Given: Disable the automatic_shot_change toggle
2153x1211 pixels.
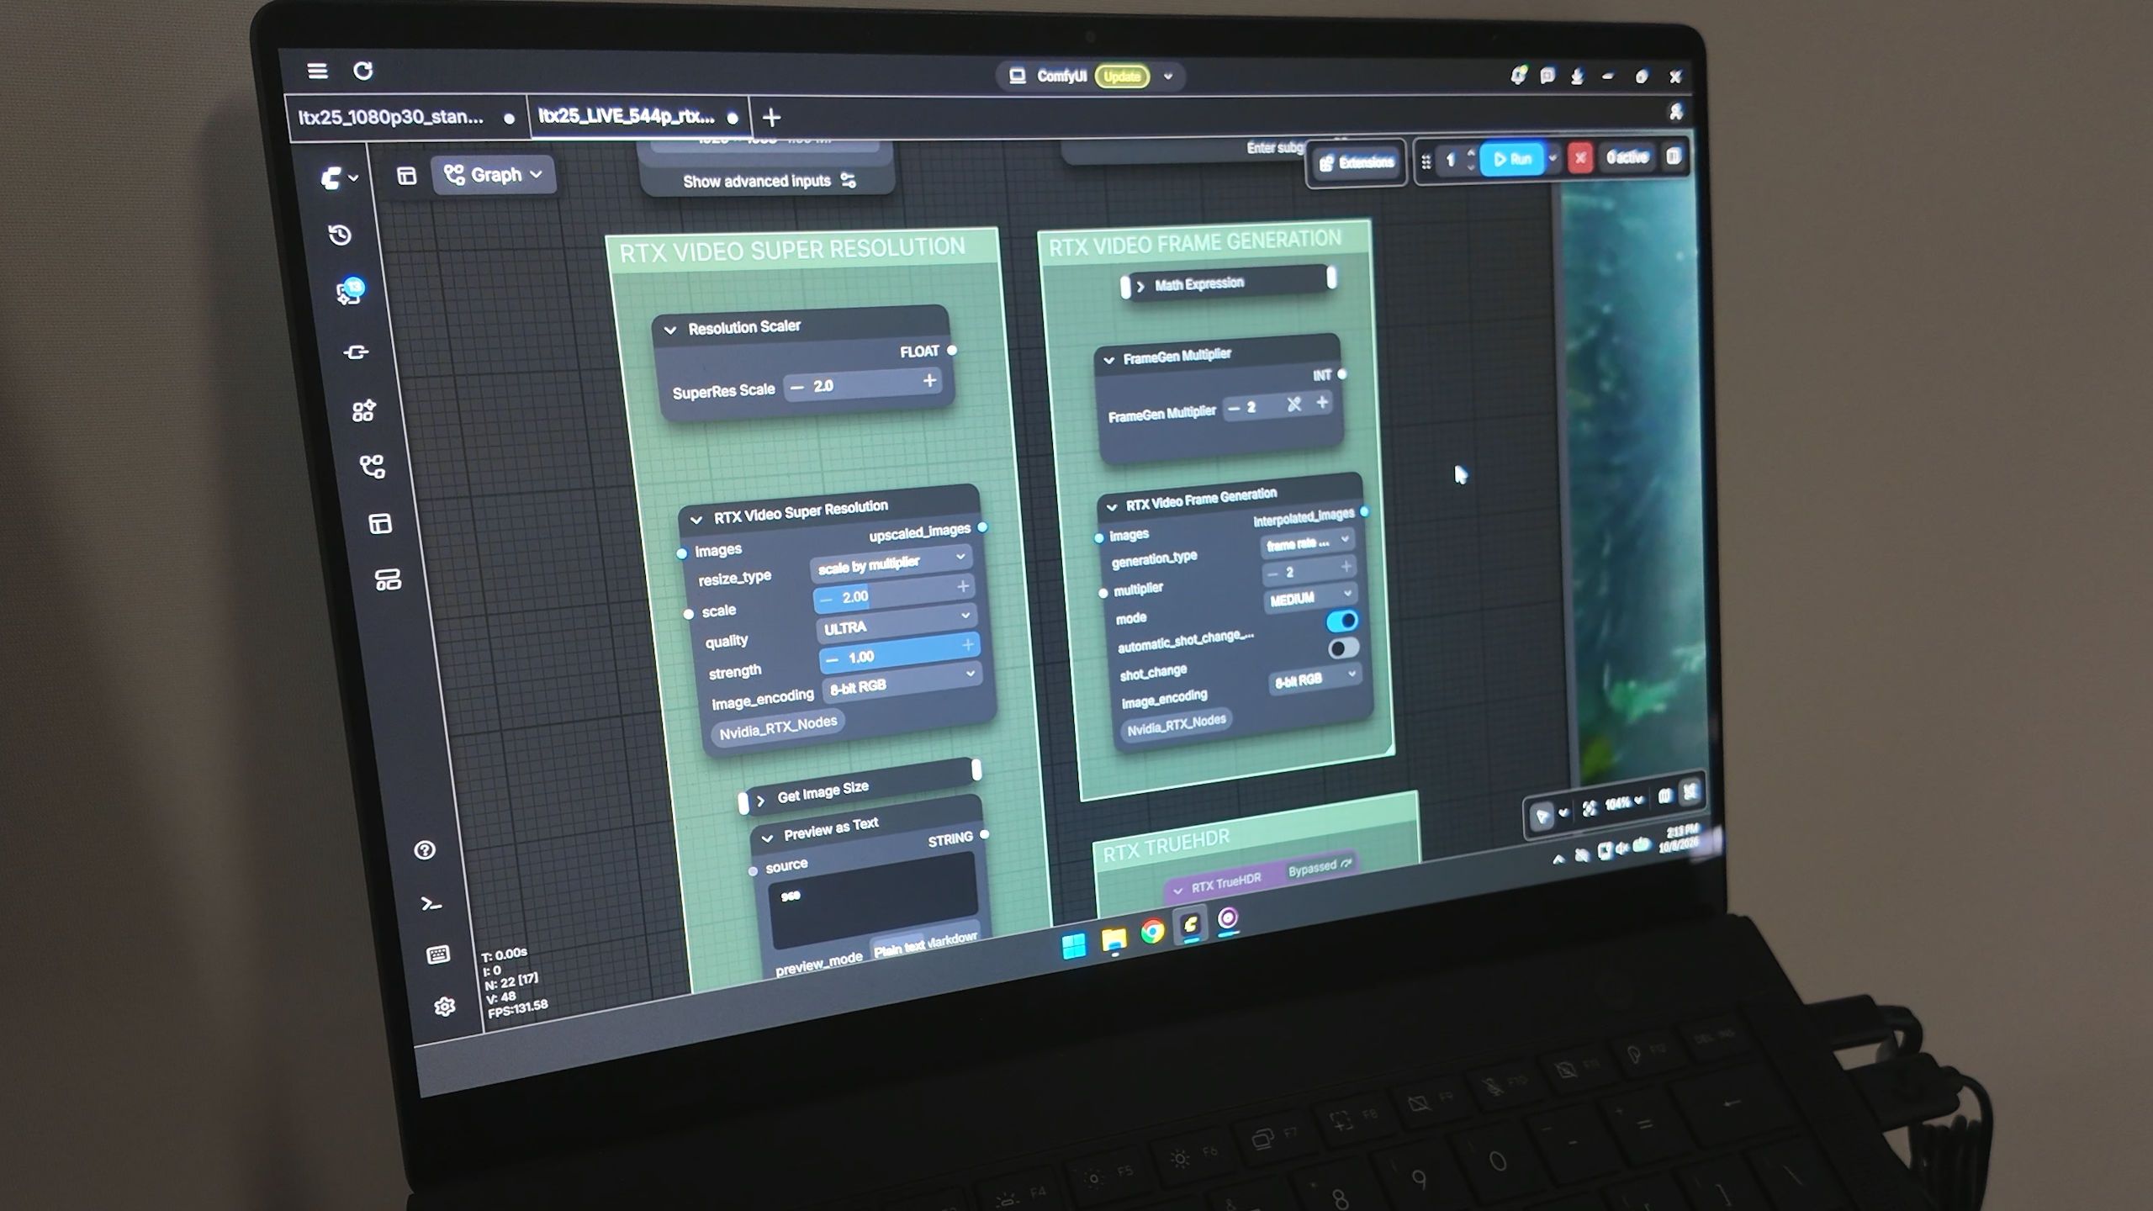Looking at the screenshot, I should click(1341, 621).
